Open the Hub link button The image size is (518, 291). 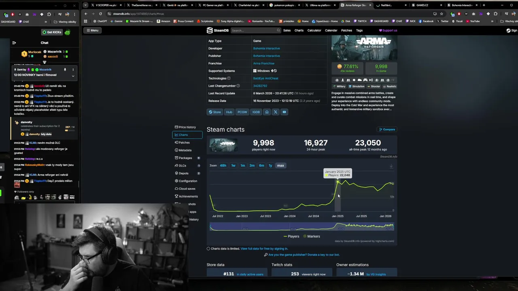[x=229, y=112]
